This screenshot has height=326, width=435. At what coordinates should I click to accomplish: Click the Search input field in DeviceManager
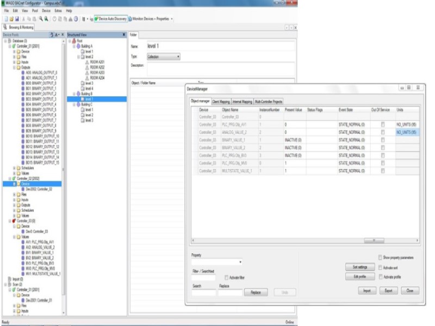(203, 292)
